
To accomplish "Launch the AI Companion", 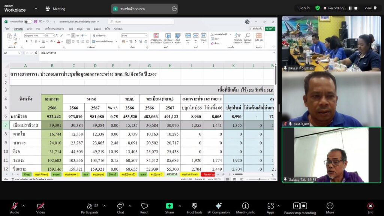I will point(219,206).
